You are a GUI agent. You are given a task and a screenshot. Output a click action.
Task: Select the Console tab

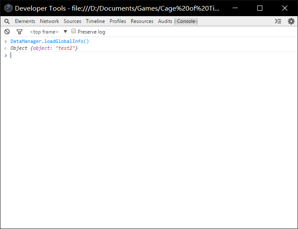click(186, 21)
